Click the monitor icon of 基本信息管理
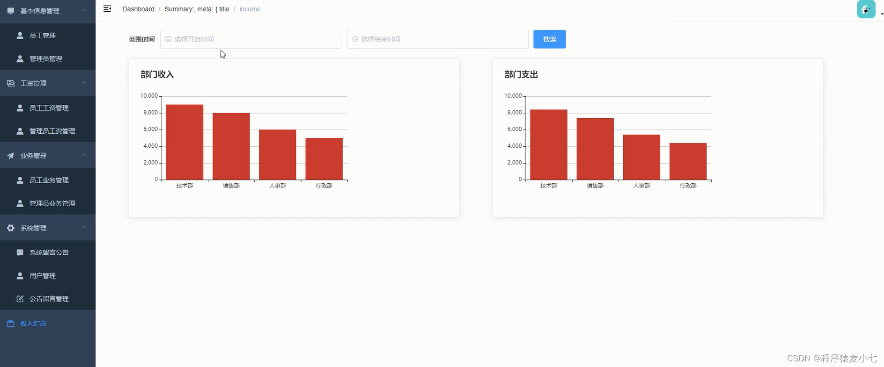 click(x=11, y=11)
